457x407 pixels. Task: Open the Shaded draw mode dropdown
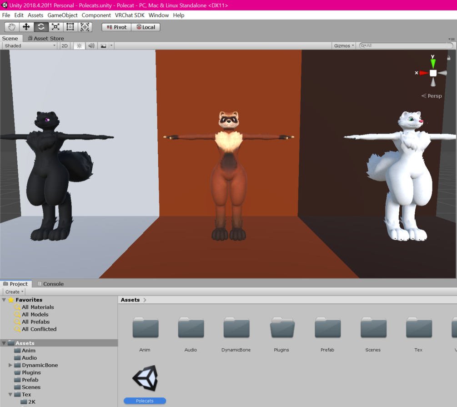click(x=30, y=46)
